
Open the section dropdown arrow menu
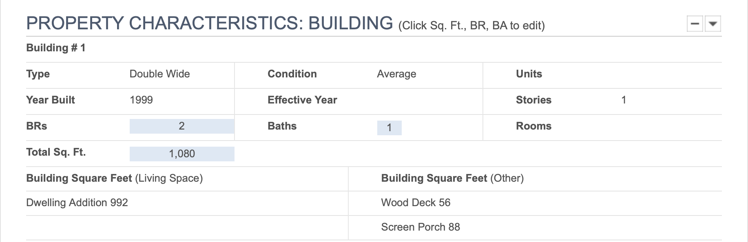pos(713,24)
